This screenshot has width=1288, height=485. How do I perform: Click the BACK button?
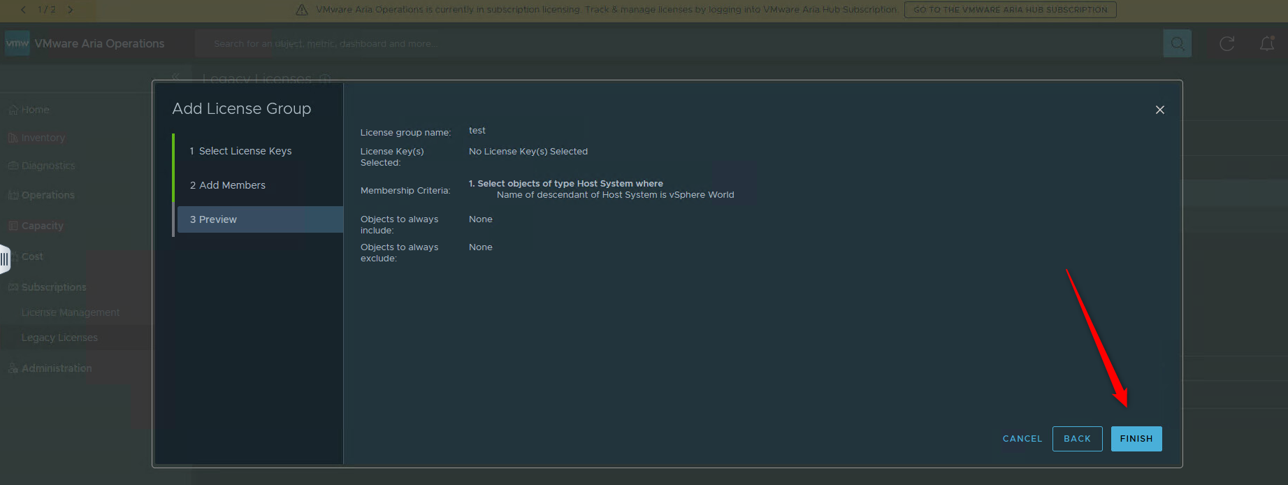click(x=1077, y=439)
